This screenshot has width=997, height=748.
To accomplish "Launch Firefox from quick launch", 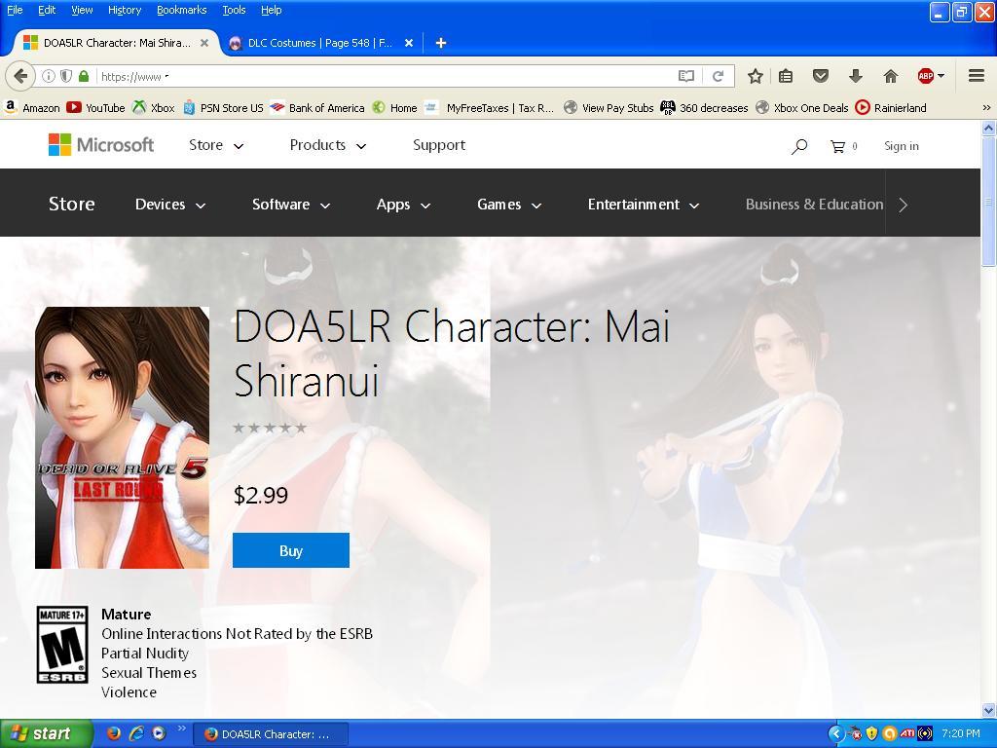I will (114, 733).
